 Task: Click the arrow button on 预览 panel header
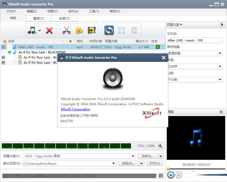[x=221, y=112]
